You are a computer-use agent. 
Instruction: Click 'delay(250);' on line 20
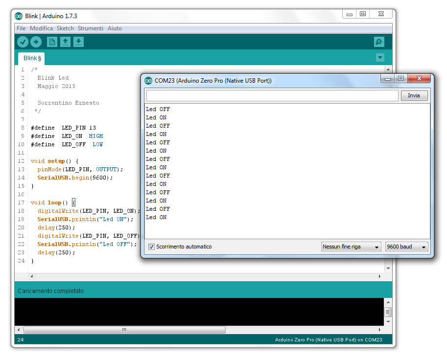56,227
